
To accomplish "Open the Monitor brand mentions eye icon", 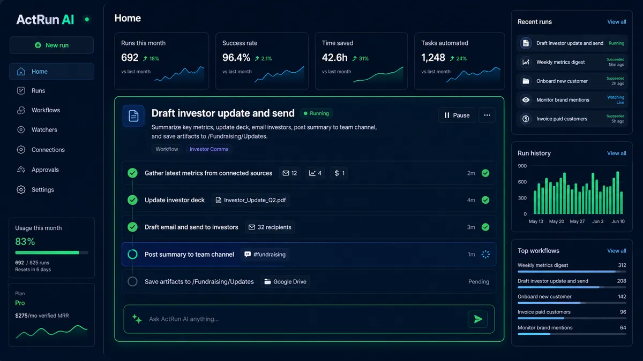I will (526, 100).
